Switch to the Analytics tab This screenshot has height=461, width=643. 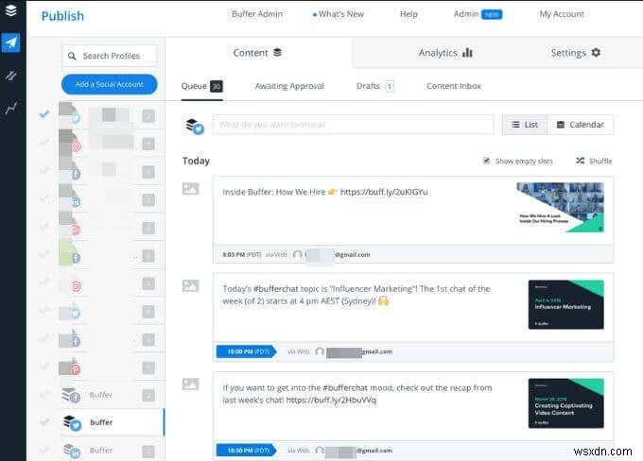click(x=445, y=53)
